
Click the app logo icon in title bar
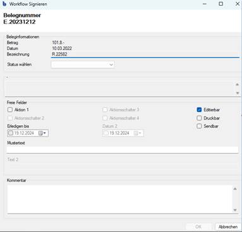[4, 4]
